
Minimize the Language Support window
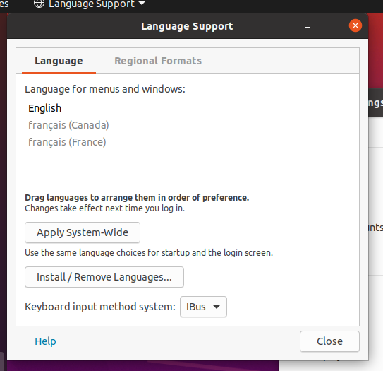(308, 26)
